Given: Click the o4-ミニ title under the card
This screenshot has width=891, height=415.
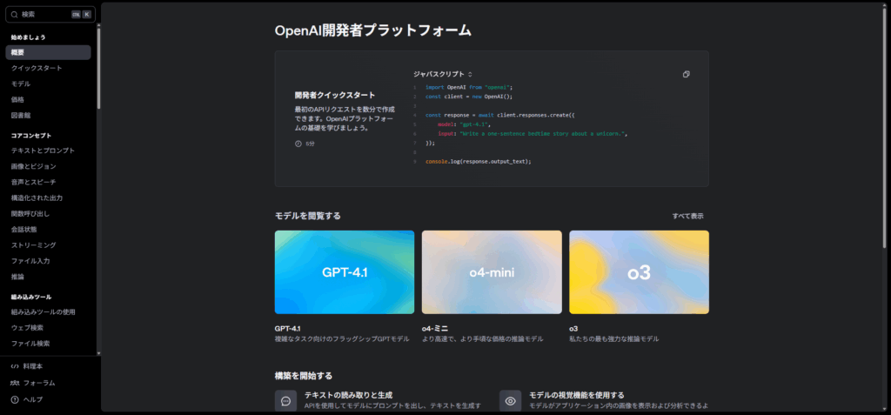Looking at the screenshot, I should point(435,329).
